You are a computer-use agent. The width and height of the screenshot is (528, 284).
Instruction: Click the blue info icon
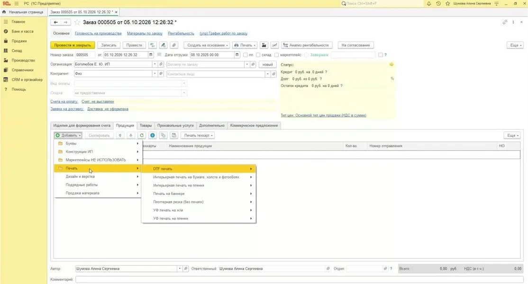153,135
